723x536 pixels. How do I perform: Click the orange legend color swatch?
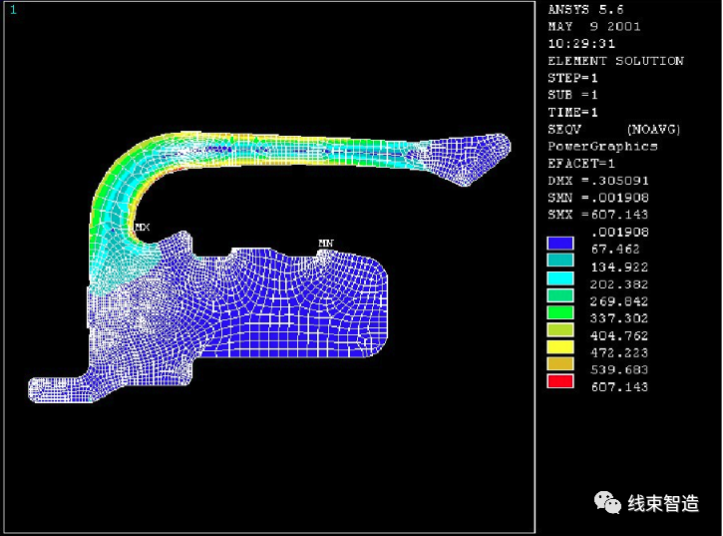tap(560, 363)
